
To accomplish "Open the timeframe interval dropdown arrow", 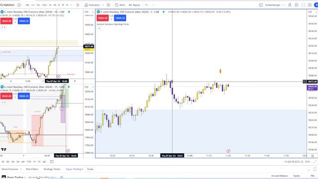I will click(x=71, y=5).
